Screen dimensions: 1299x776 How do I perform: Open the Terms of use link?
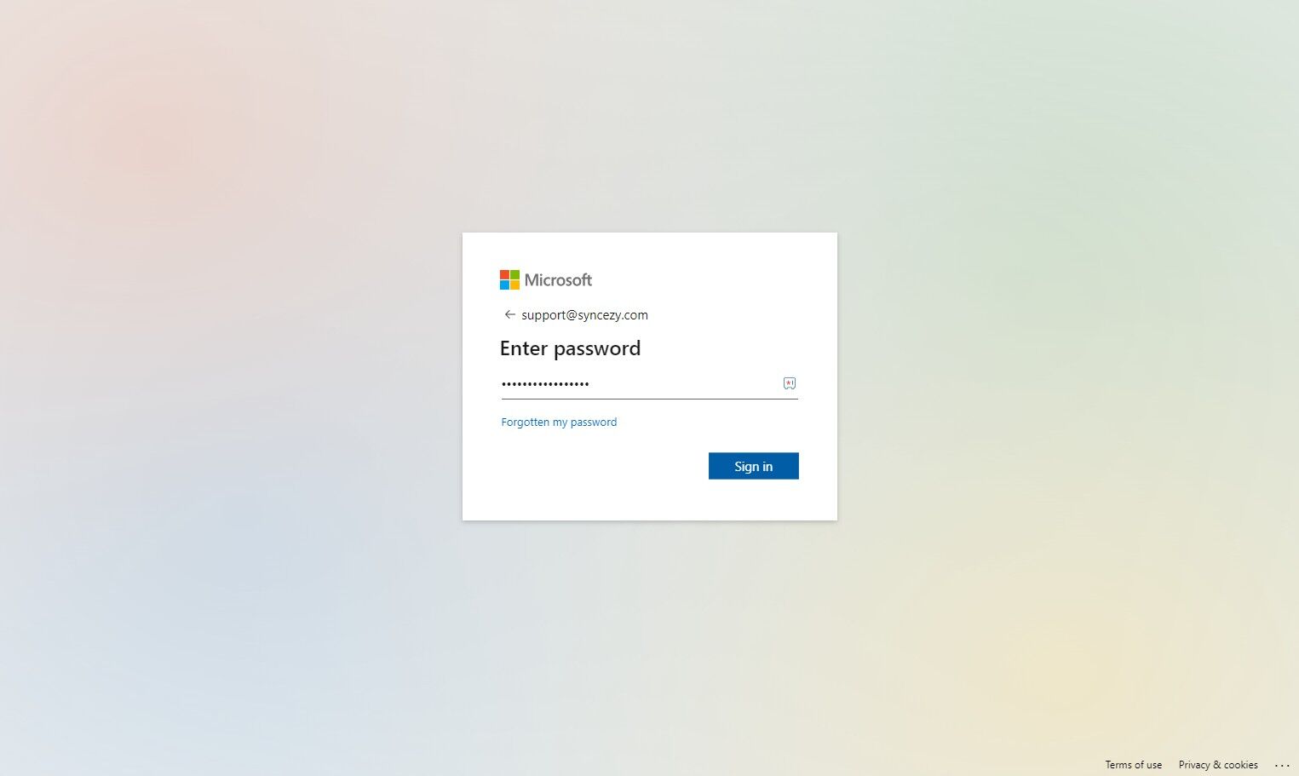(x=1133, y=765)
